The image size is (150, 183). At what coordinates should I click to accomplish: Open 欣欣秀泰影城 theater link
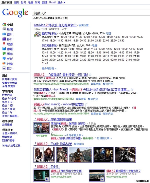click(x=49, y=45)
